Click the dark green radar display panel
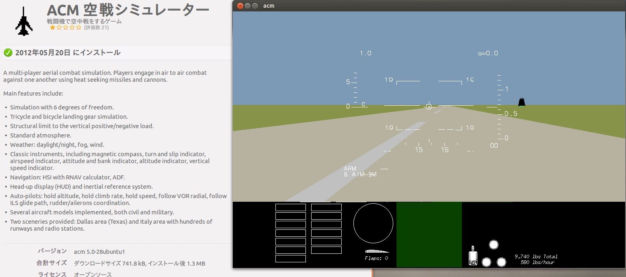 coord(429,234)
